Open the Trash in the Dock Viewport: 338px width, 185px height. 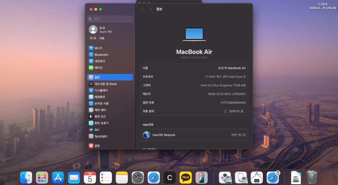click(x=312, y=178)
